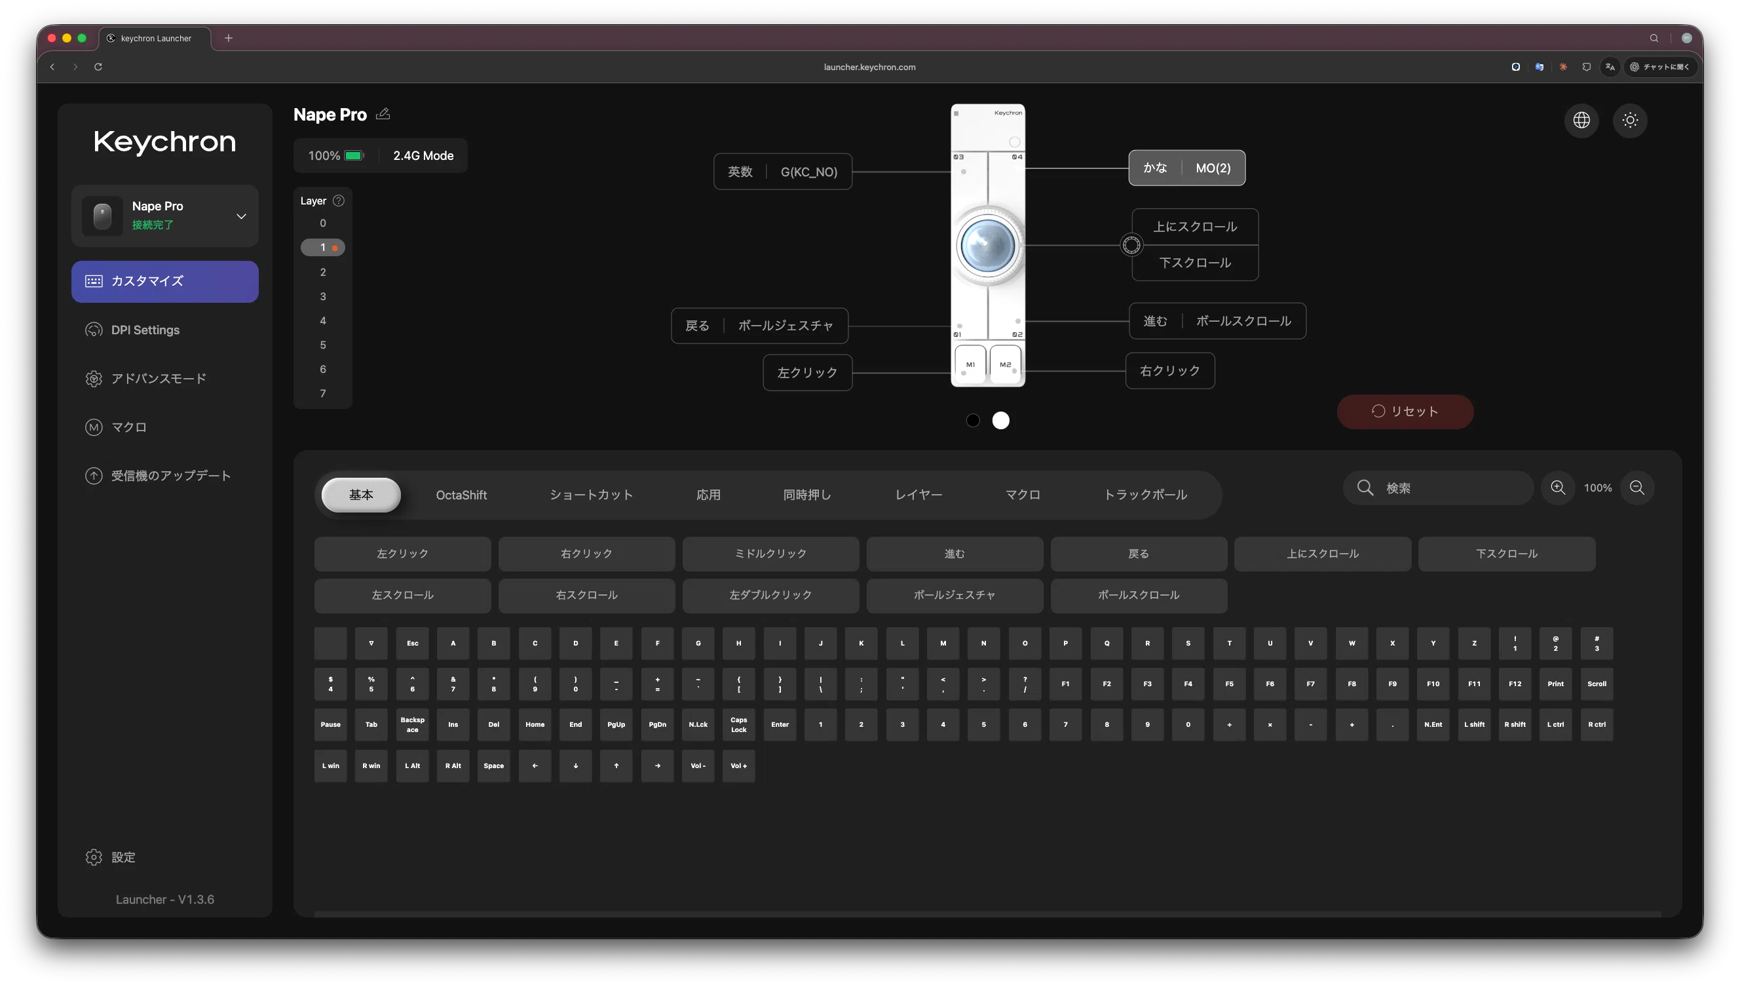The width and height of the screenshot is (1740, 987).
Task: Click the リセット button
Action: click(x=1405, y=412)
